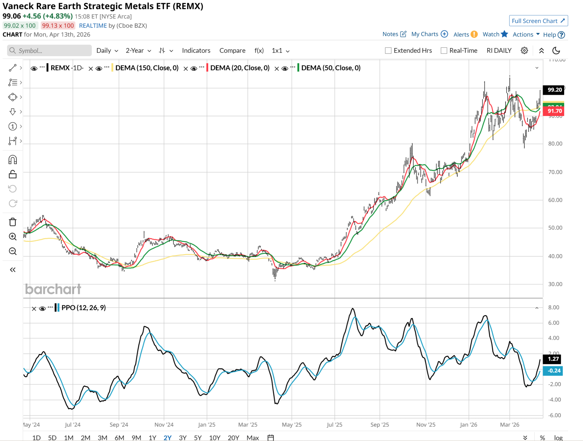The width and height of the screenshot is (583, 441).
Task: Click the trash delete drawings icon
Action: (13, 222)
